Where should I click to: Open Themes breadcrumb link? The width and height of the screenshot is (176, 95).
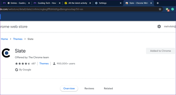[18, 39]
